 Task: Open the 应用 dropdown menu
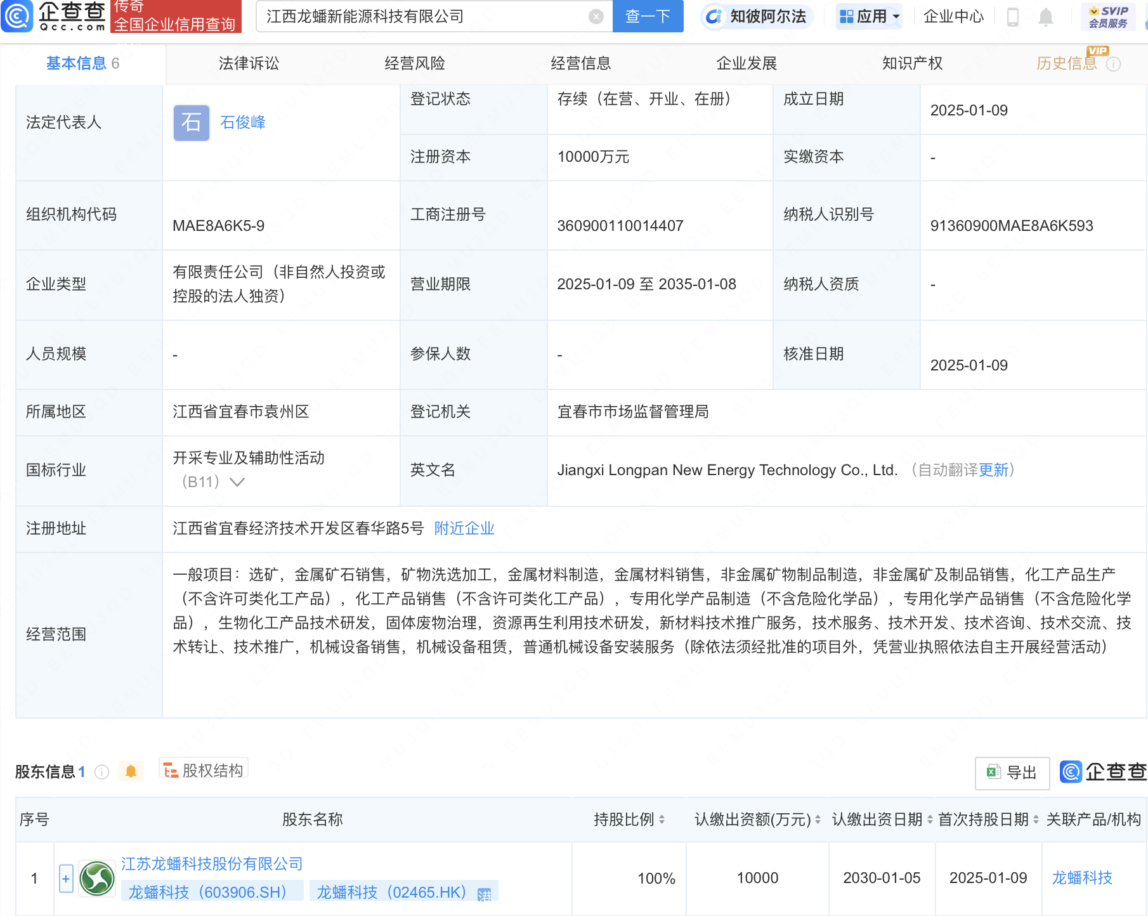pos(868,17)
